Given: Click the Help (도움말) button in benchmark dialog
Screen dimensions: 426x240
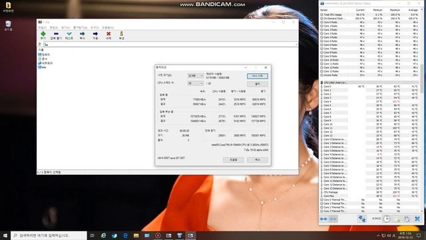Looking at the screenshot, I should 234,160.
